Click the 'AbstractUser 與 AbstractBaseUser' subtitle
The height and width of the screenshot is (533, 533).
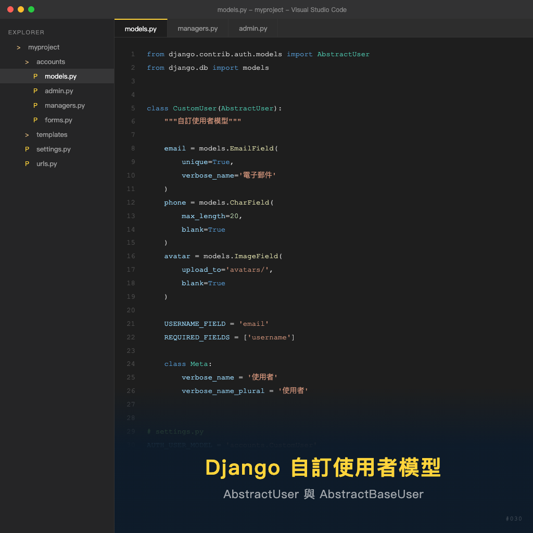tap(323, 494)
